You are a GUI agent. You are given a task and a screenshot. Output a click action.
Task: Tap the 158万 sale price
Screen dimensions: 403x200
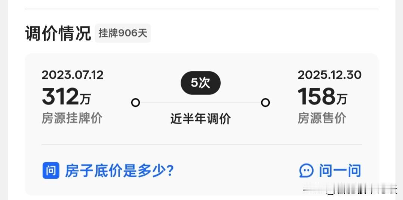coord(322,97)
